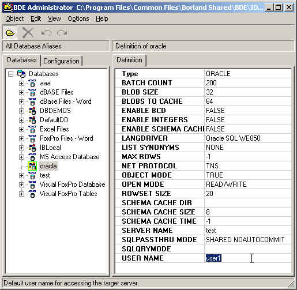Expand the MS Access Database node

coord(21,157)
